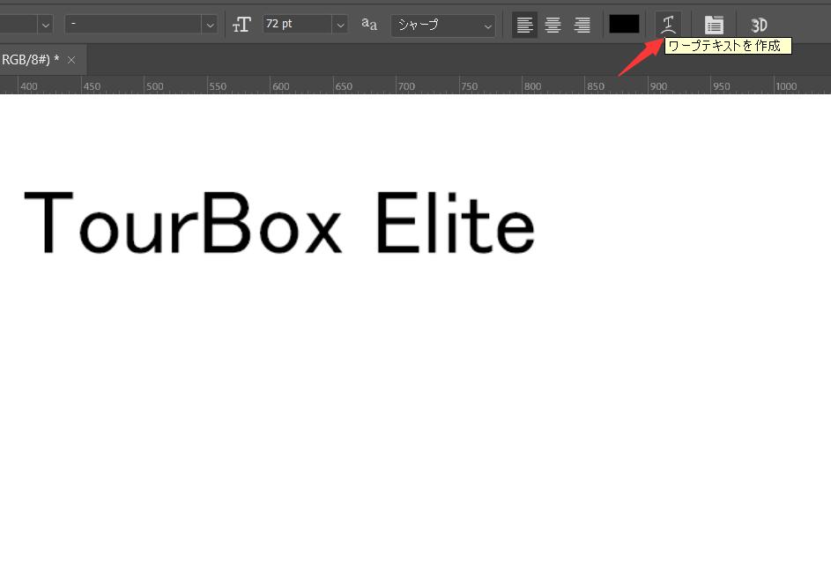Screen dimensions: 831x579
Task: Open the Character and Paragraph panels icon
Action: (714, 25)
